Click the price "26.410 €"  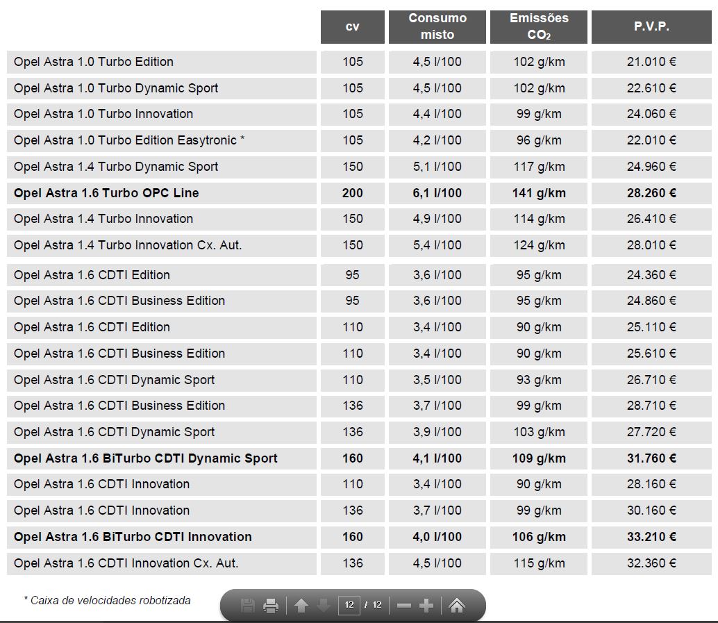pyautogui.click(x=651, y=219)
